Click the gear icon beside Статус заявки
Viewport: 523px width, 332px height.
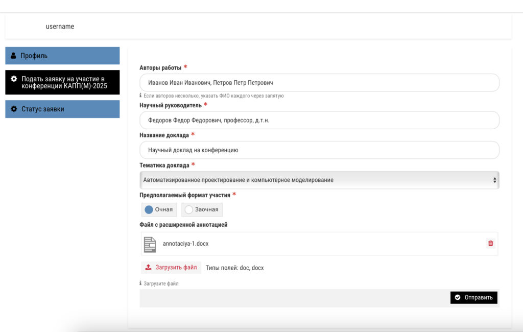(14, 109)
